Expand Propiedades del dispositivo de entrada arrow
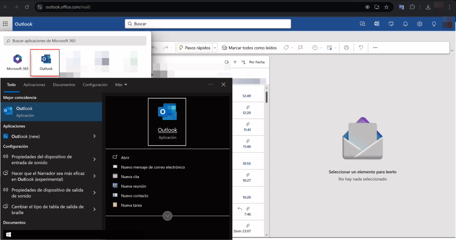This screenshot has width=456, height=240. pos(95,159)
